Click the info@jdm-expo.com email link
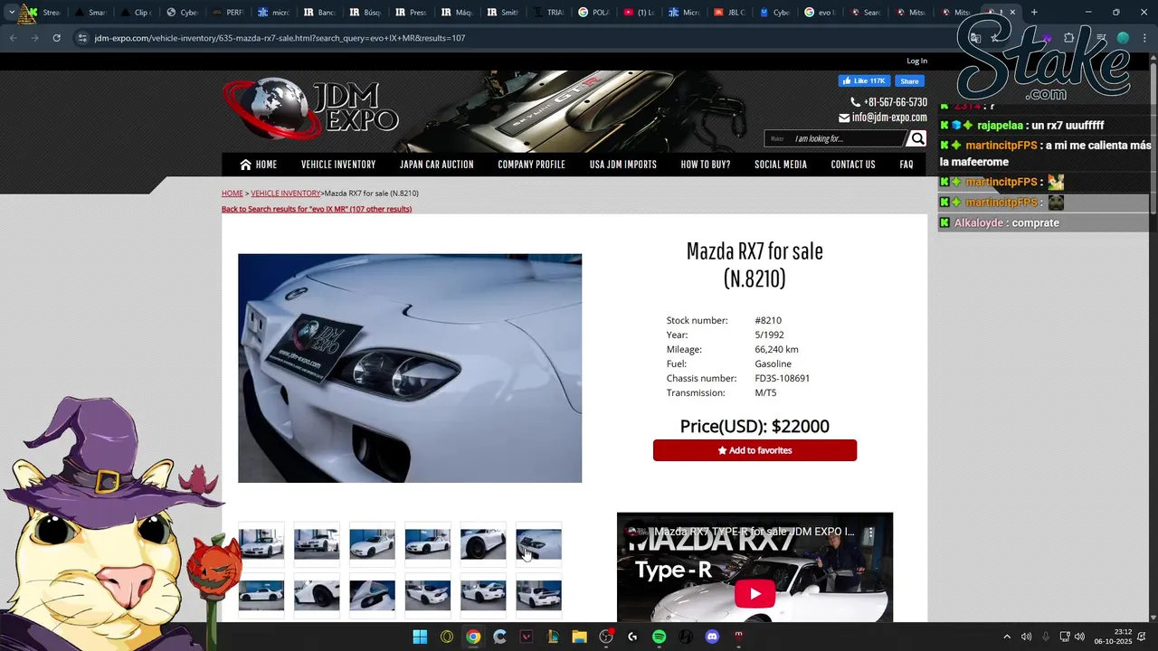Screen dimensions: 1158x651 tap(889, 118)
